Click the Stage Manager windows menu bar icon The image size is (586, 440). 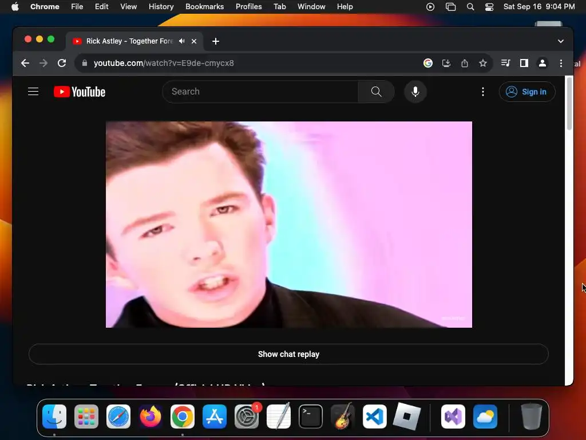(451, 7)
